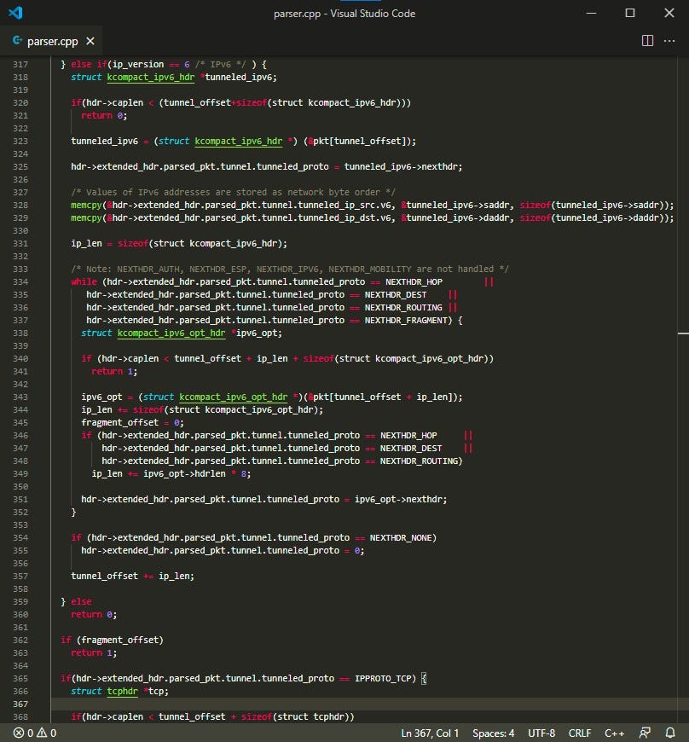Click the C++ file icon on the tab
The image size is (689, 742).
15,40
